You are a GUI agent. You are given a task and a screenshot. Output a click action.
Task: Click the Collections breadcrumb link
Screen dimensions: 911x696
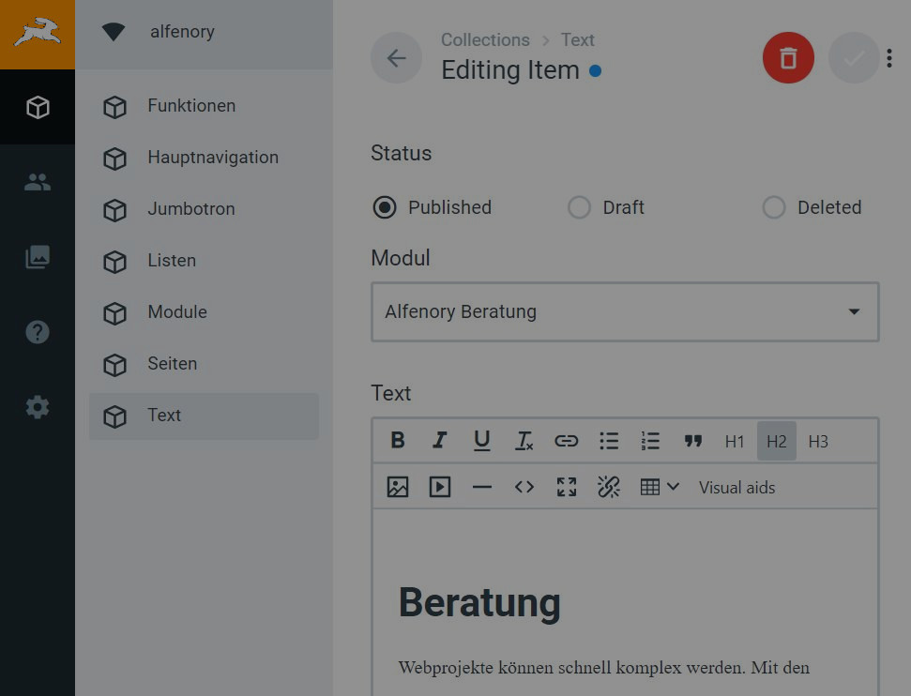click(485, 39)
